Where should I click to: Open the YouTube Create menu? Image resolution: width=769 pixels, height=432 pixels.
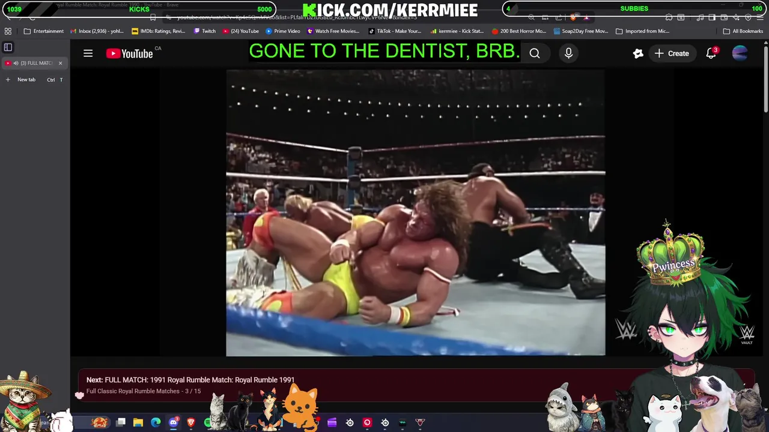click(672, 53)
